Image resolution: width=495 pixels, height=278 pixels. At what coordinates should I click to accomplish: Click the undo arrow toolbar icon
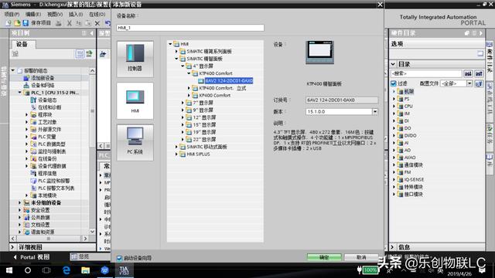[x=108, y=23]
